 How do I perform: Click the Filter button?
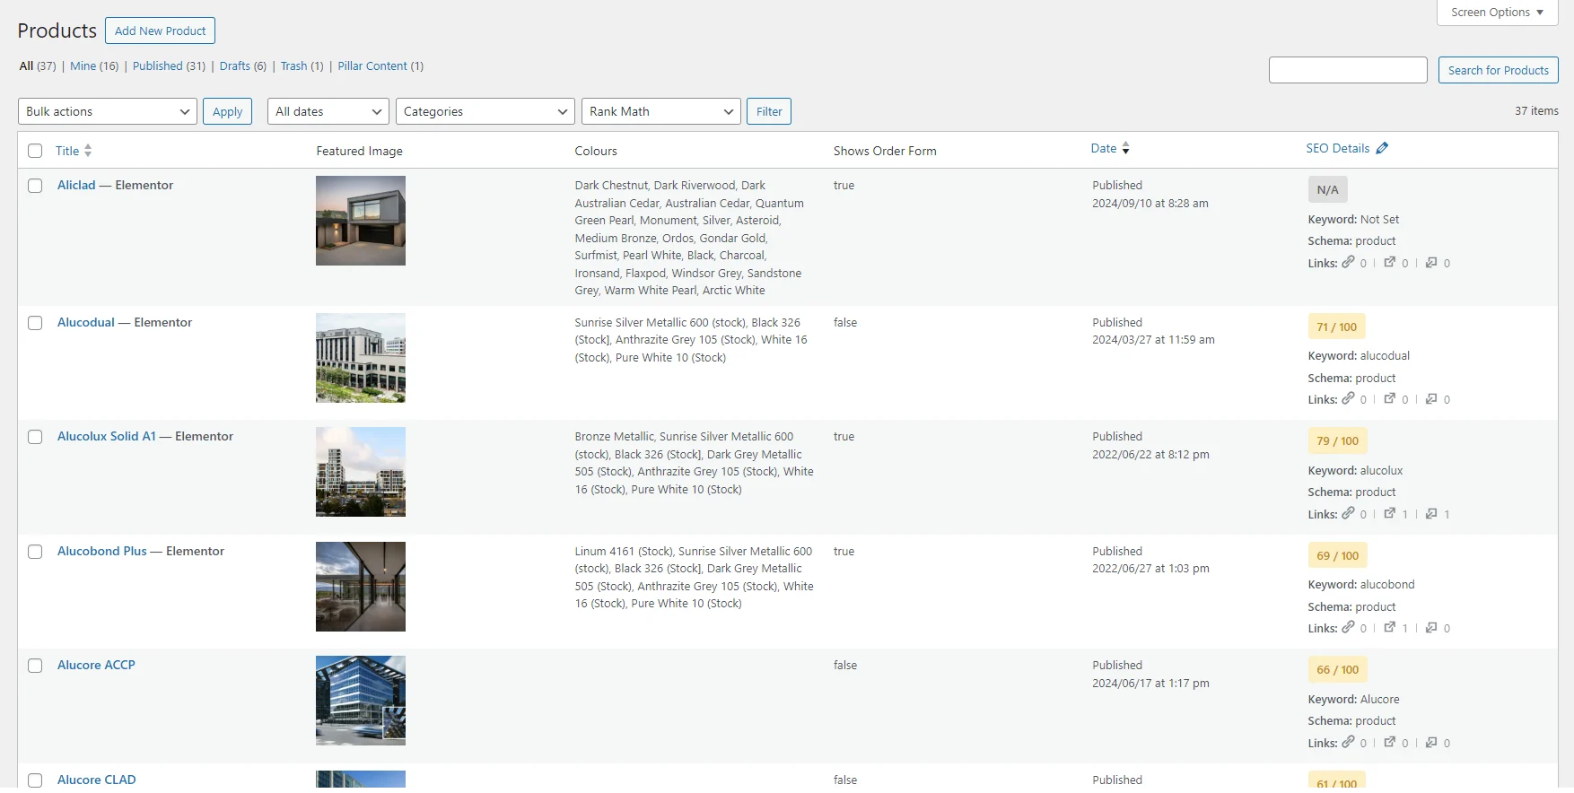(769, 111)
